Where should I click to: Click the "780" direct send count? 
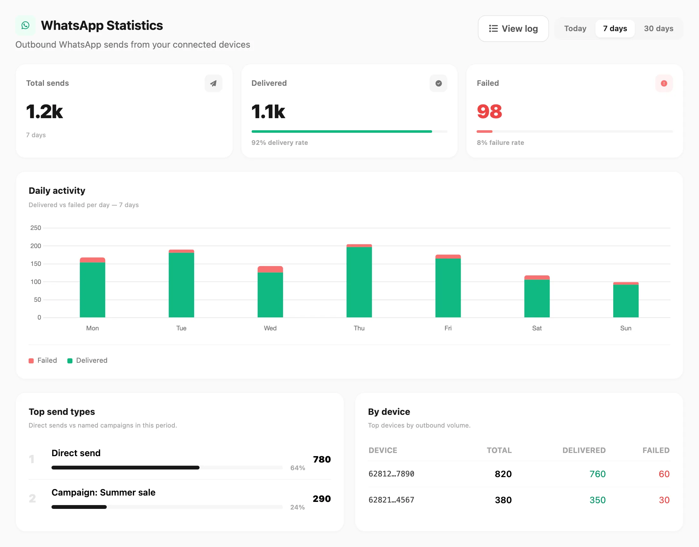click(322, 459)
